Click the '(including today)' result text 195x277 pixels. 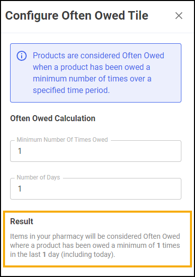pyautogui.click(x=88, y=254)
